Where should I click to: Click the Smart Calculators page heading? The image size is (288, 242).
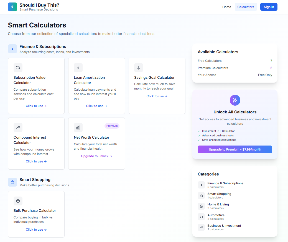click(x=37, y=25)
